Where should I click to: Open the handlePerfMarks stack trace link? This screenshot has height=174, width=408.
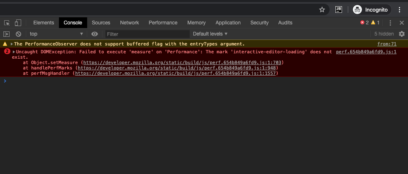click(x=177, y=68)
